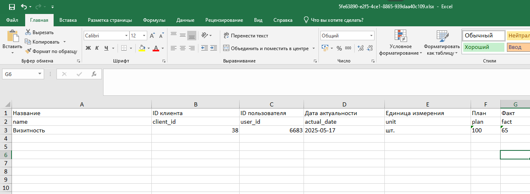Switch to the Формулы tab
The image size is (530, 194).
pyautogui.click(x=154, y=20)
